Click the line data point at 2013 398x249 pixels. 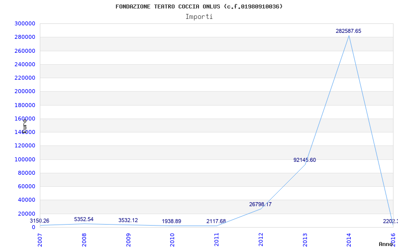[x=305, y=165]
